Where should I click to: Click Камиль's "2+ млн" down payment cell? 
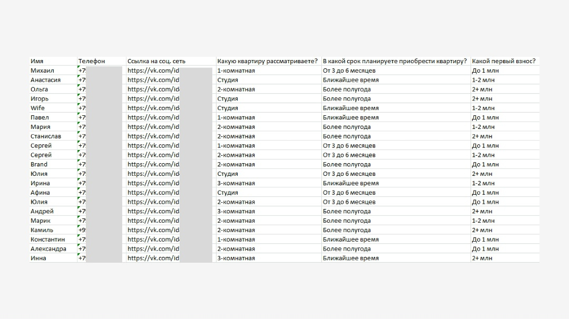point(482,230)
